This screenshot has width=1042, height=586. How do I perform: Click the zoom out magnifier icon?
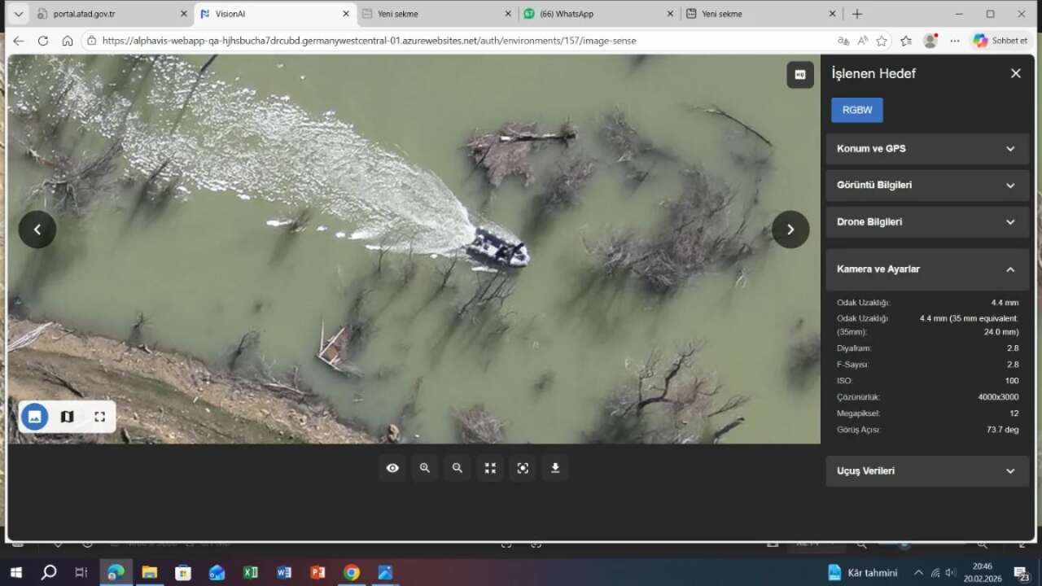(x=458, y=468)
